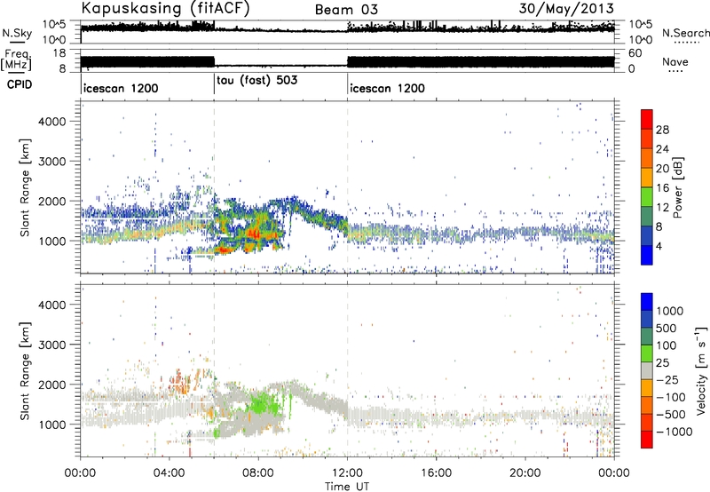Image resolution: width=710 pixels, height=492 pixels.
Task: Click the 'Kapuskasing (fitACF)' title text
Action: click(x=165, y=8)
